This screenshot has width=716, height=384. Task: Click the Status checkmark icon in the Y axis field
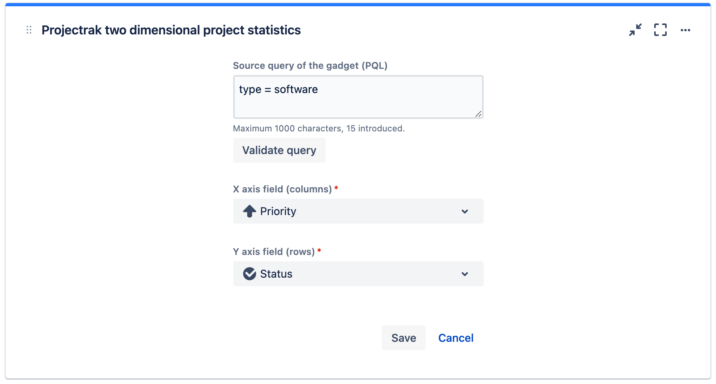(x=249, y=274)
